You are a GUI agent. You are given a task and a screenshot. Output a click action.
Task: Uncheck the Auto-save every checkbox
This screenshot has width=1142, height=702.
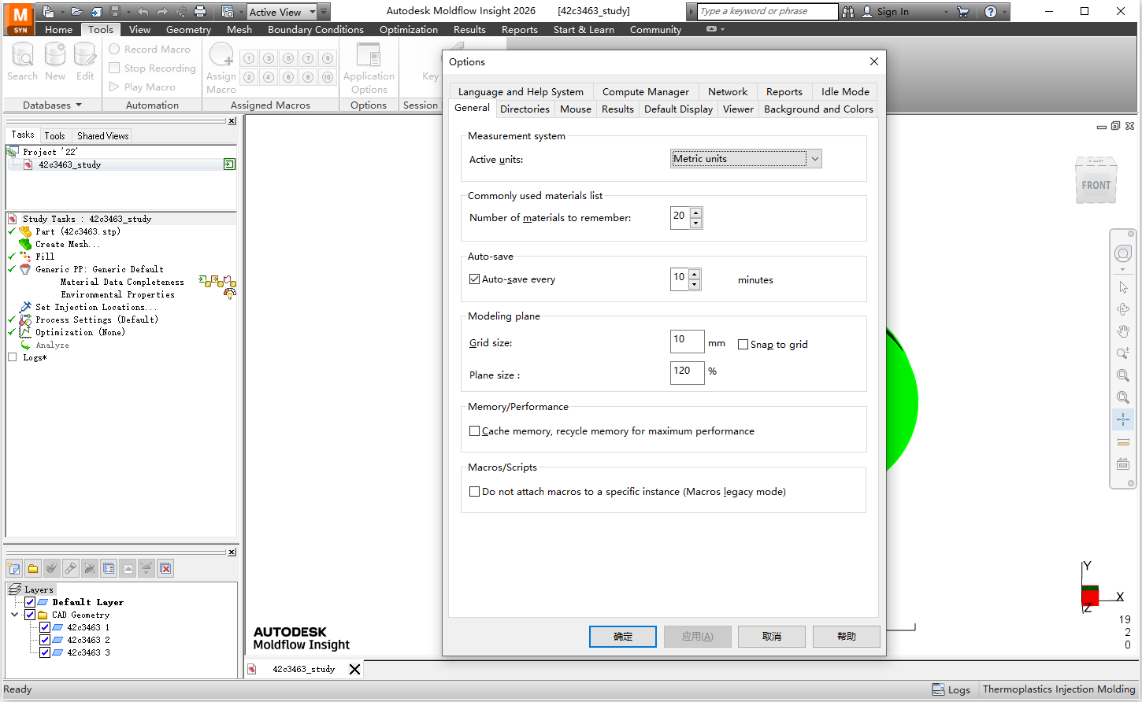pyautogui.click(x=474, y=279)
